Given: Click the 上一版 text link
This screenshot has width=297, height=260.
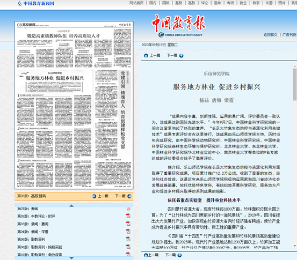Looking at the screenshot, I should click(103, 196).
